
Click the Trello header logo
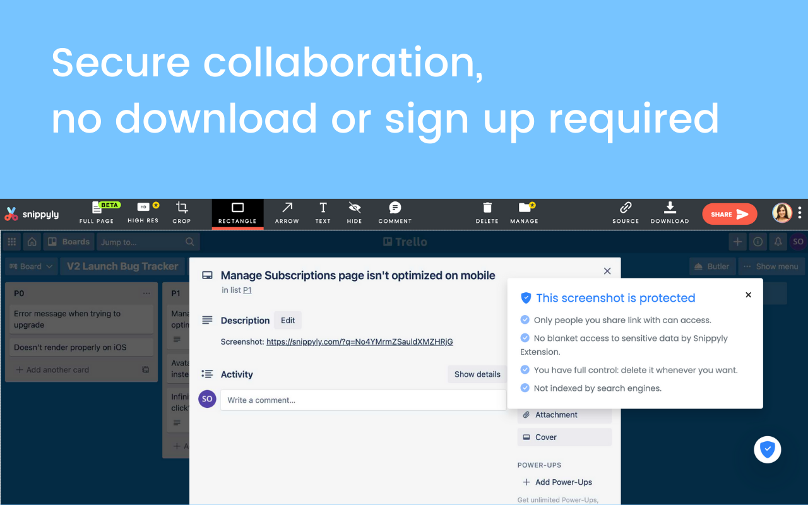click(405, 242)
